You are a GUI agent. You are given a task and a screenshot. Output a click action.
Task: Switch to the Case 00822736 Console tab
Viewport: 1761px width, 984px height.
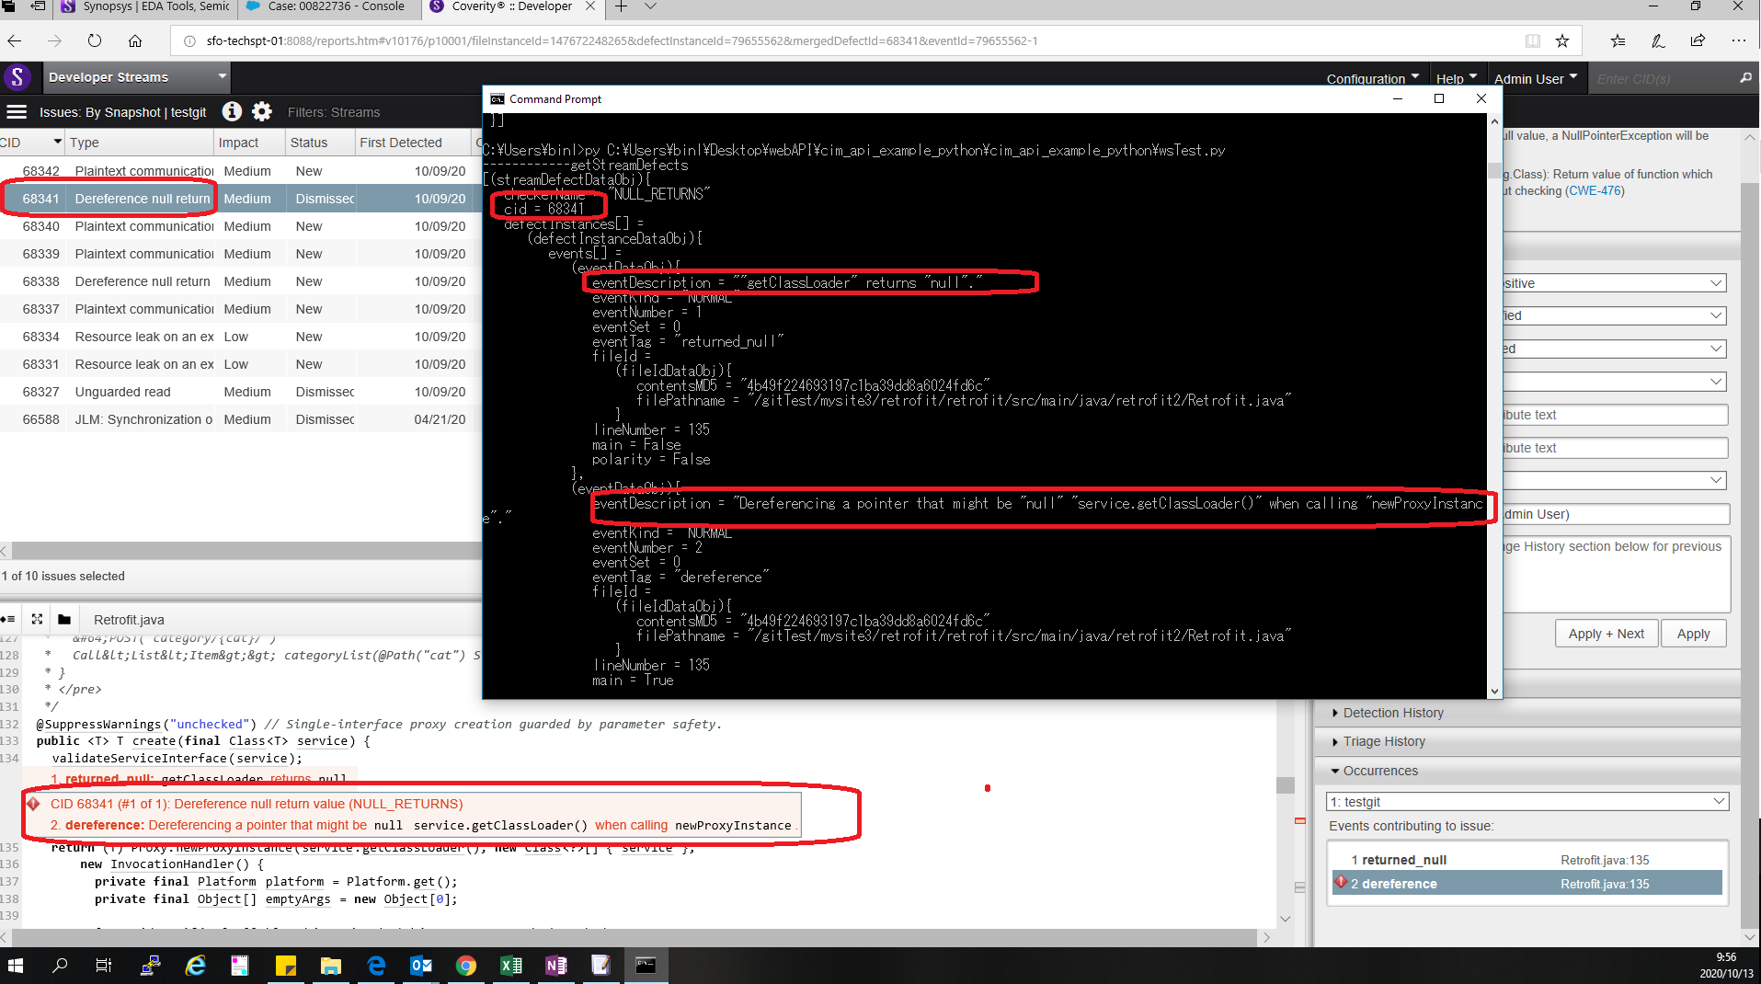click(x=326, y=7)
